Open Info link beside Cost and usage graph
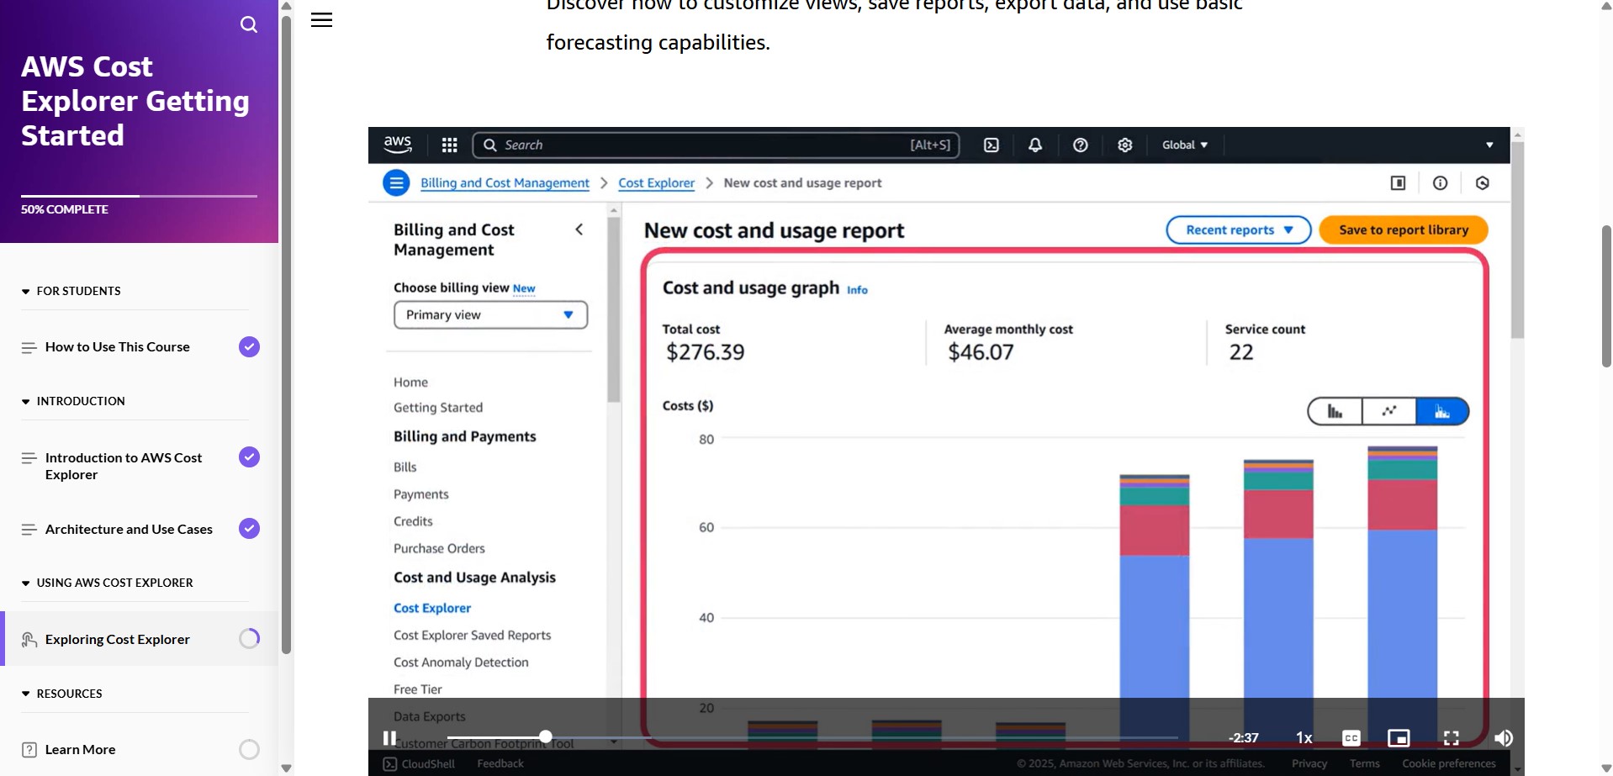 857,290
